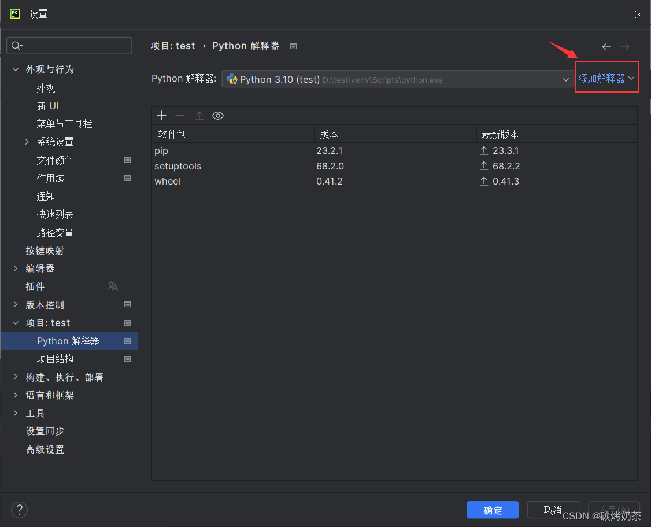Click the uninstall package minus icon
This screenshot has height=527, width=651.
(x=180, y=116)
